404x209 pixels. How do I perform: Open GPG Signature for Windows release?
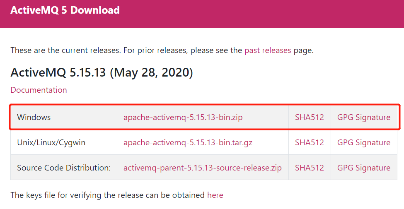[364, 117]
